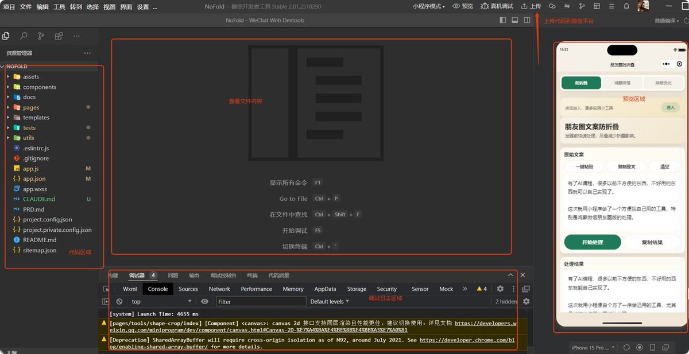Image resolution: width=689 pixels, height=354 pixels.
Task: Open the 小程序模式 mode dropdown
Action: tap(429, 6)
